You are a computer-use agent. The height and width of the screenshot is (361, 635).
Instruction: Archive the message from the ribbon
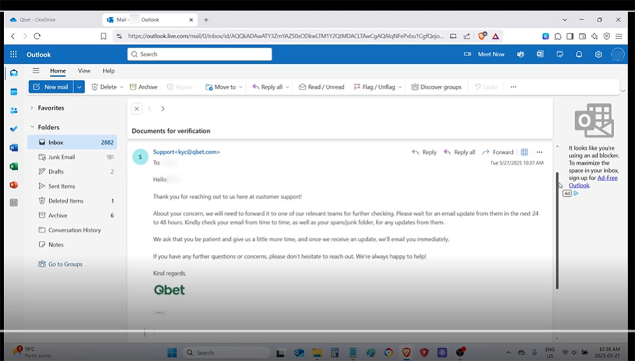coord(143,87)
